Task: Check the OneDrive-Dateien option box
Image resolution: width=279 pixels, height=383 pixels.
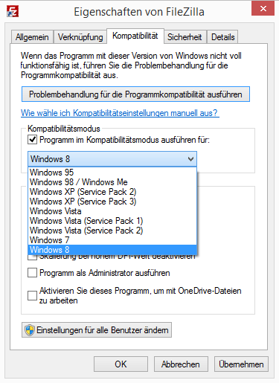Action: [x=32, y=295]
